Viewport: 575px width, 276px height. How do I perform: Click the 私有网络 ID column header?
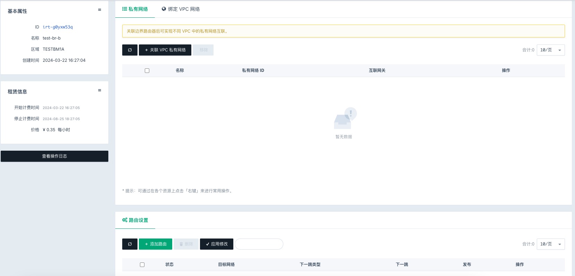point(253,70)
